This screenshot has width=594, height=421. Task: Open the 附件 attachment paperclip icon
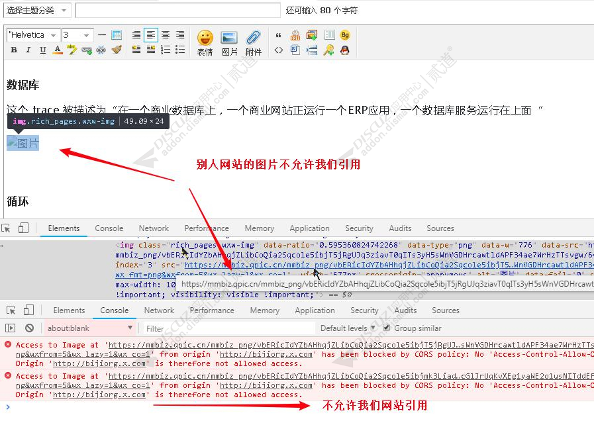(253, 42)
